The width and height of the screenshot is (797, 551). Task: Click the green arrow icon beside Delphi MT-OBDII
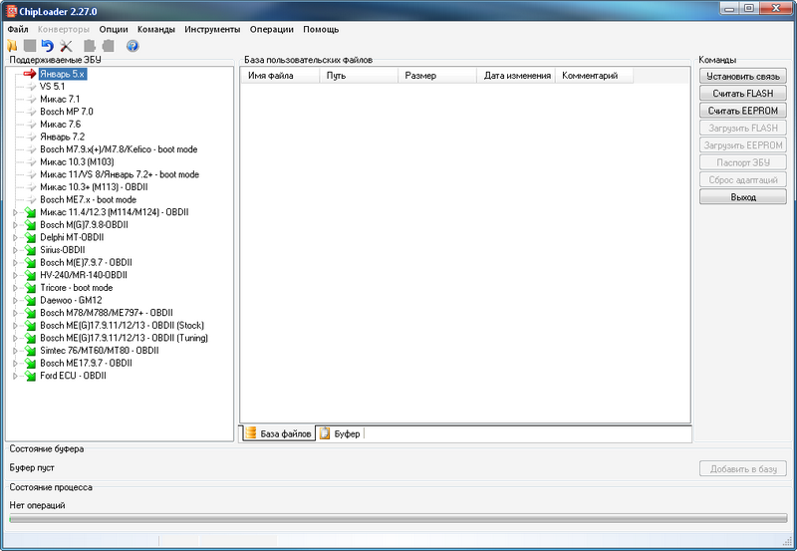pyautogui.click(x=30, y=237)
